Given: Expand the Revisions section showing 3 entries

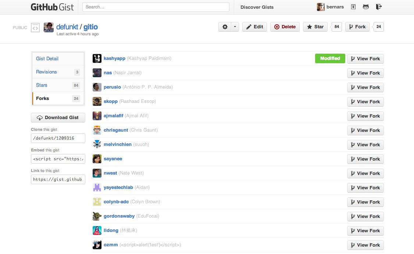Looking at the screenshot, I should click(46, 72).
